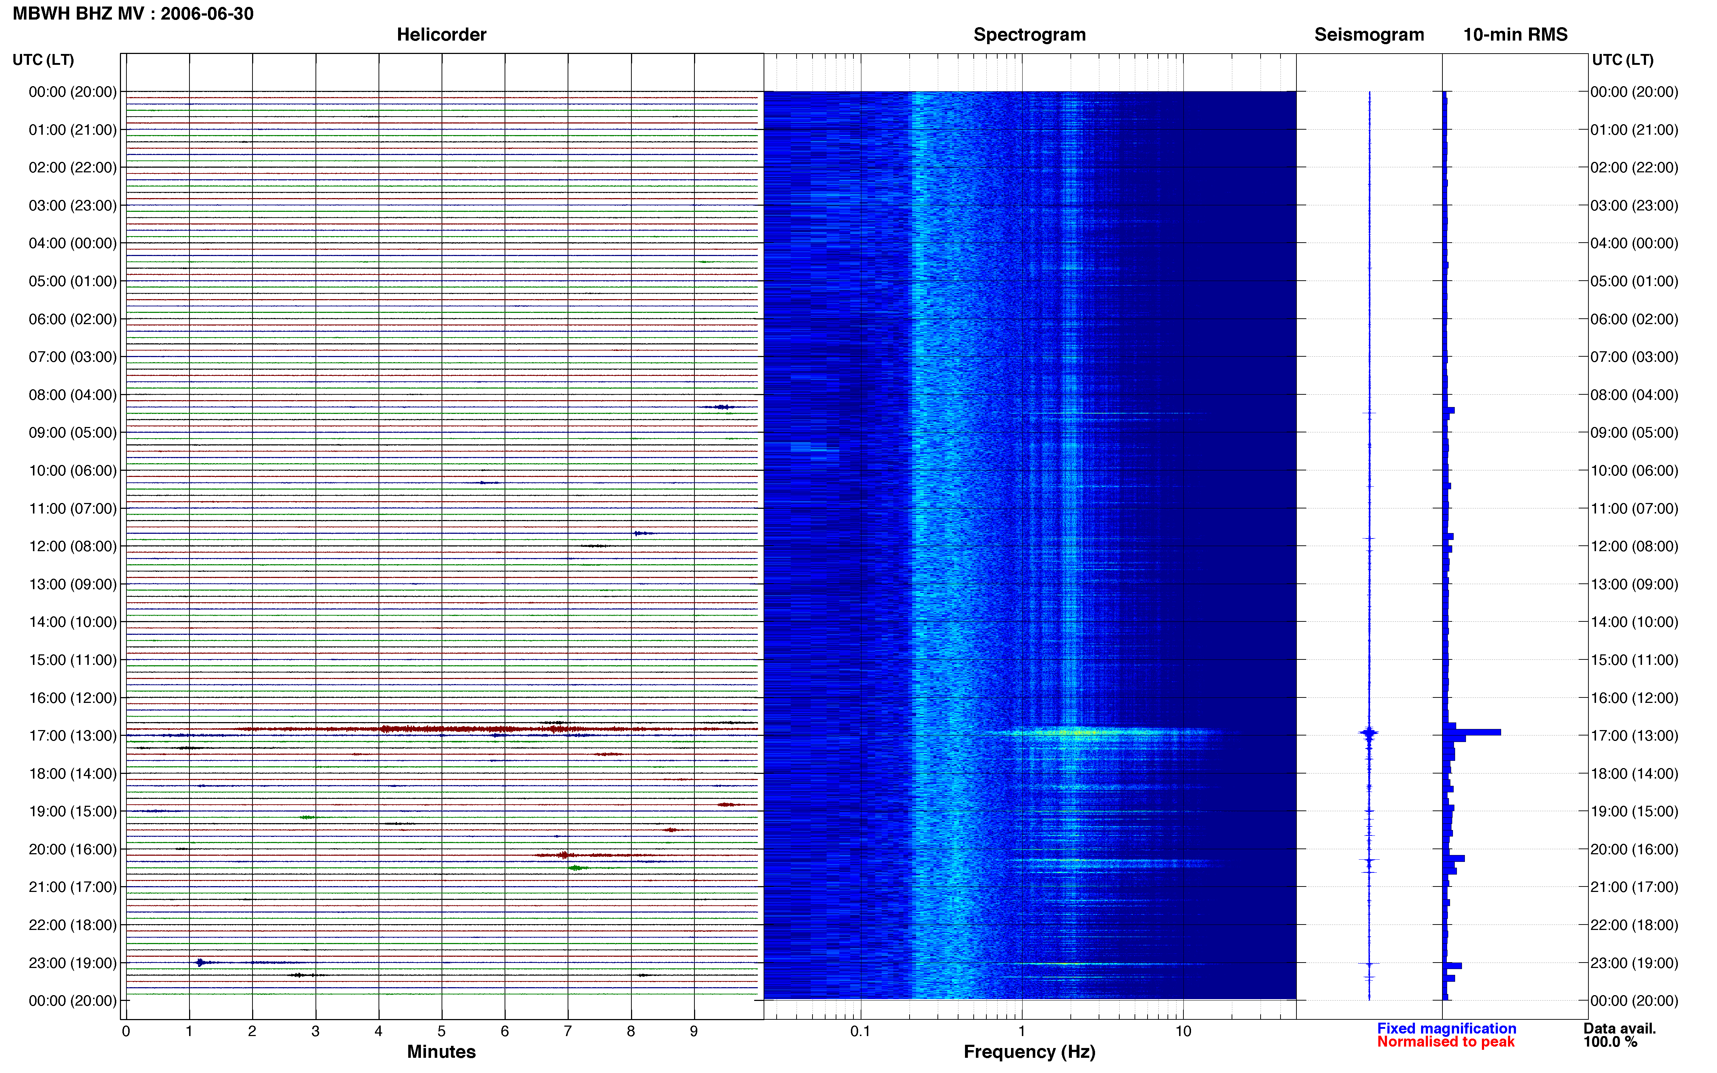The width and height of the screenshot is (1717, 1073).
Task: Select '20:00 (16:00)' on the right time axis
Action: pyautogui.click(x=1634, y=850)
